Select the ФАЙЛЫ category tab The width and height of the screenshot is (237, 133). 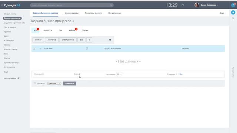pyautogui.click(x=72, y=30)
